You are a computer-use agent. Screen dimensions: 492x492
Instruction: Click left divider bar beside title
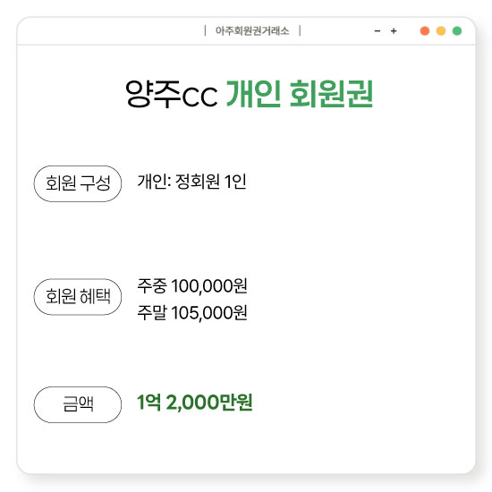click(x=205, y=30)
